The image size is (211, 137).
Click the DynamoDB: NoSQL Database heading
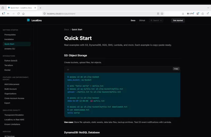tap(82, 133)
